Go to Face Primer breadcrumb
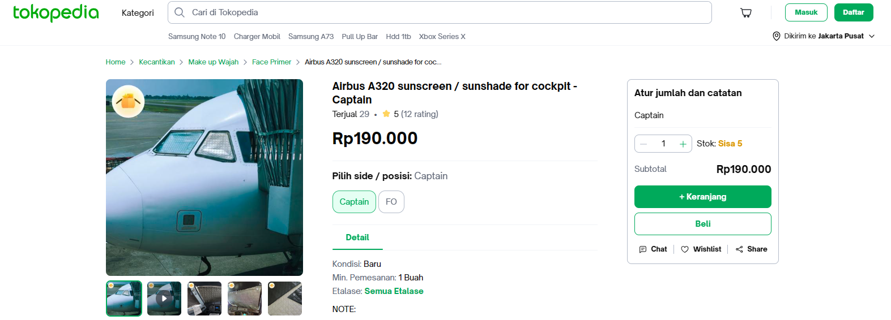 point(271,62)
